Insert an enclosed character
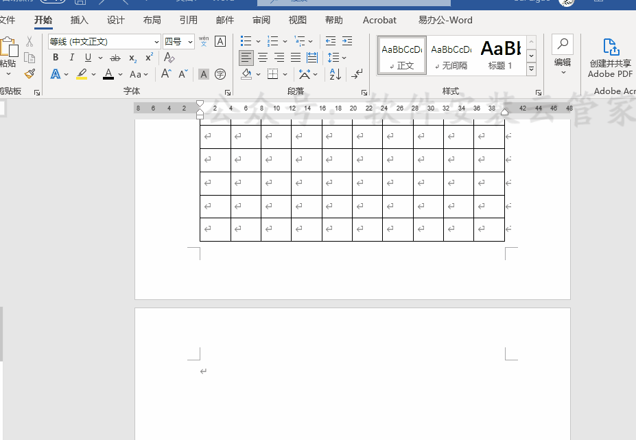 tap(220, 74)
